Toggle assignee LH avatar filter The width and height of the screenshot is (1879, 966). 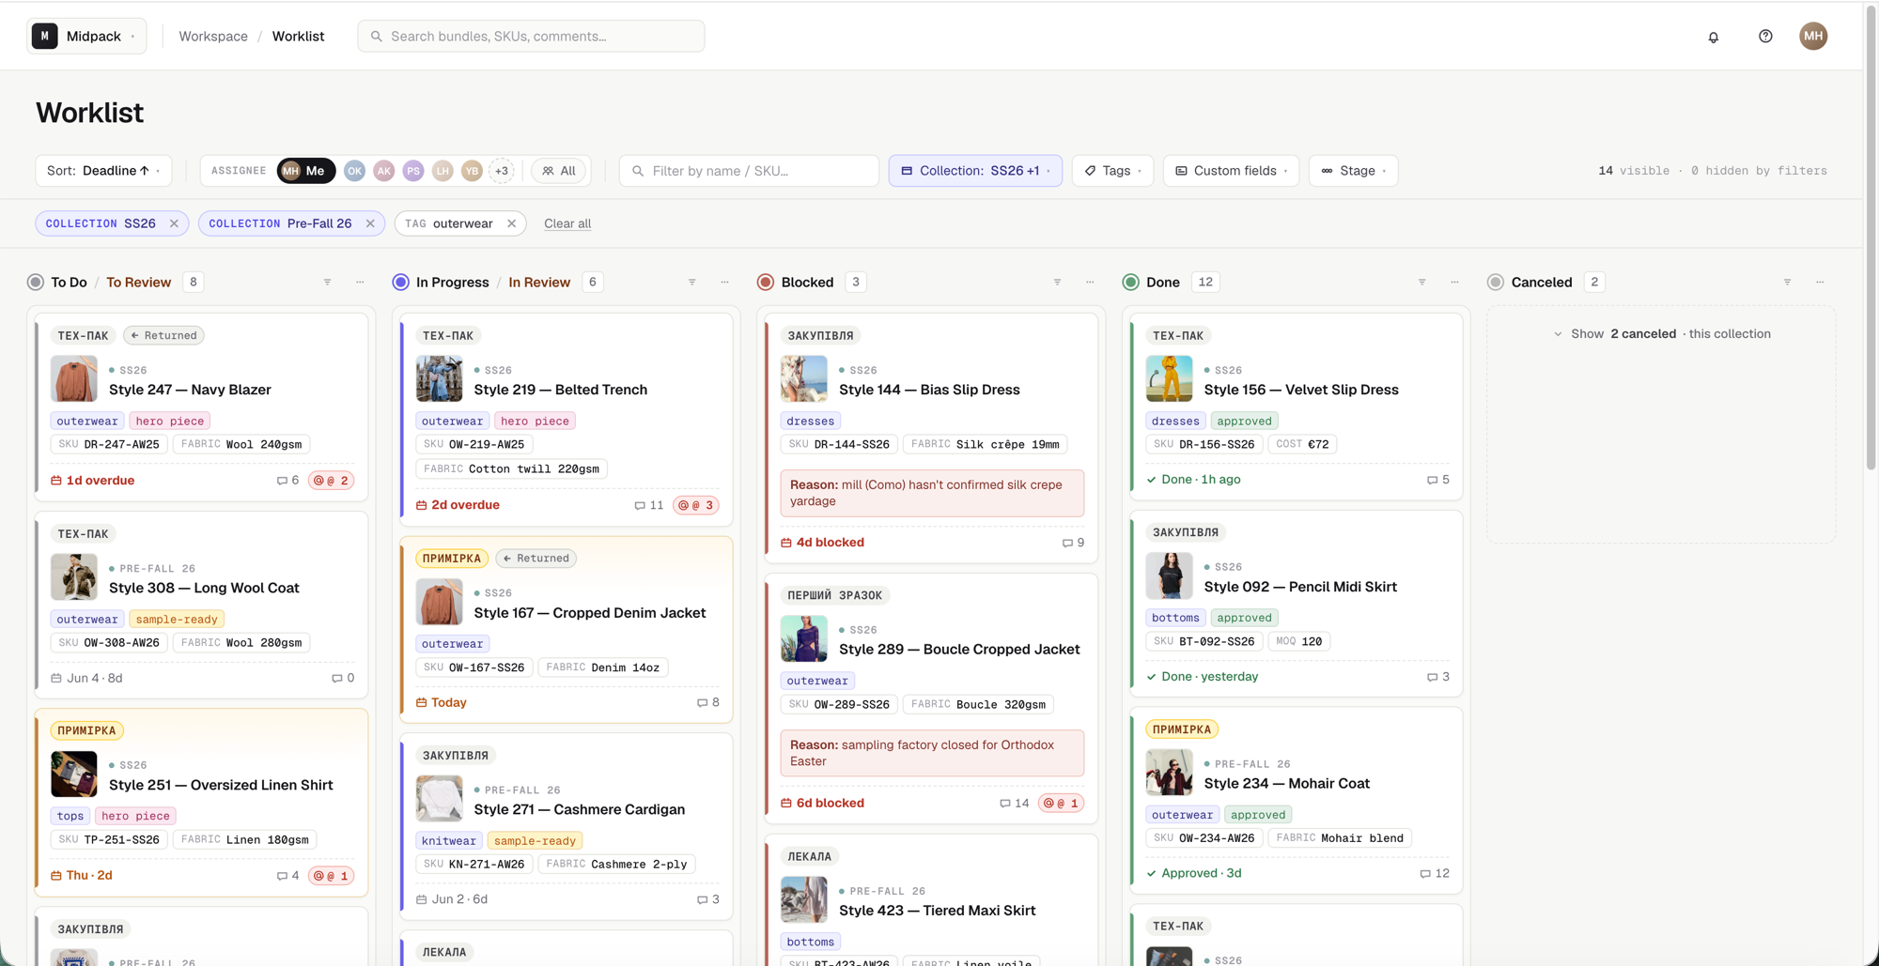(443, 171)
